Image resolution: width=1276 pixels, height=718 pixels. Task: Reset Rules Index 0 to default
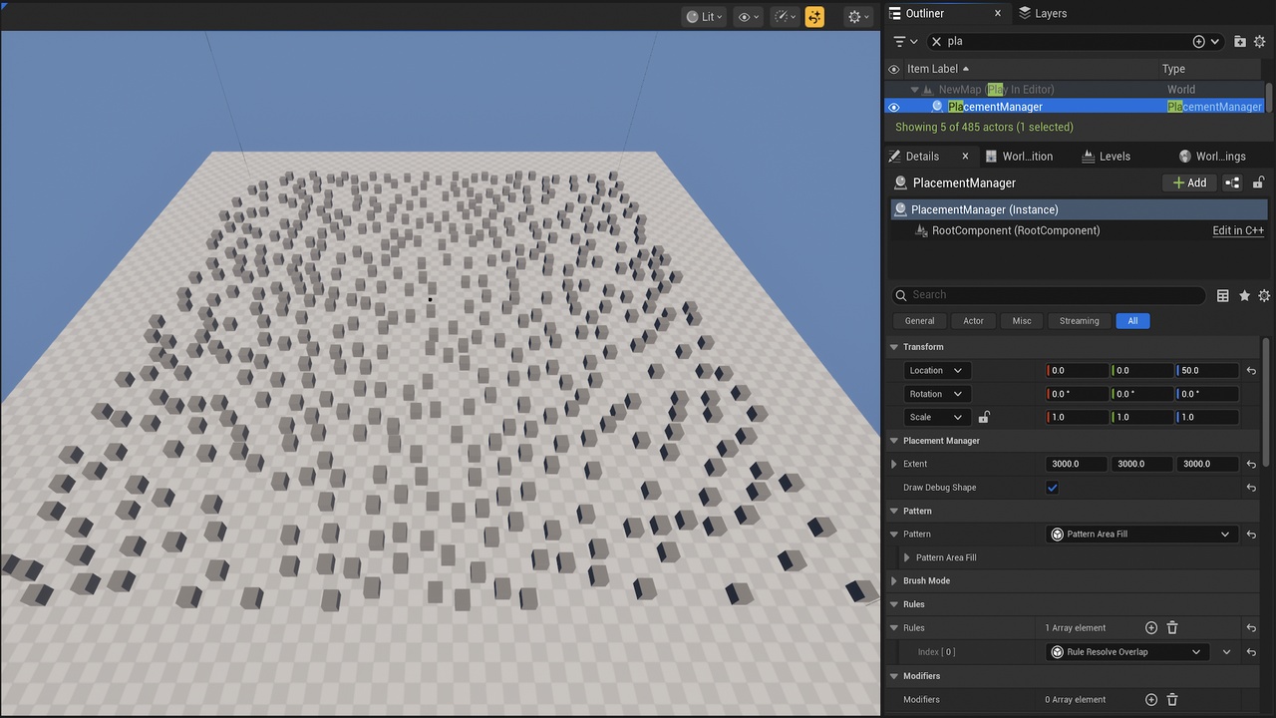pyautogui.click(x=1251, y=652)
